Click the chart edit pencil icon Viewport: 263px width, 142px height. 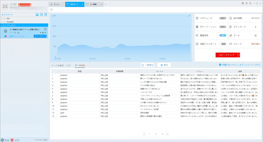coord(189,16)
